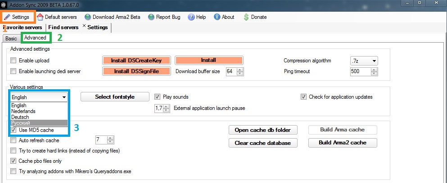Click the Select fontstyle button
Viewport: 447px width, 183px height.
[x=115, y=97]
